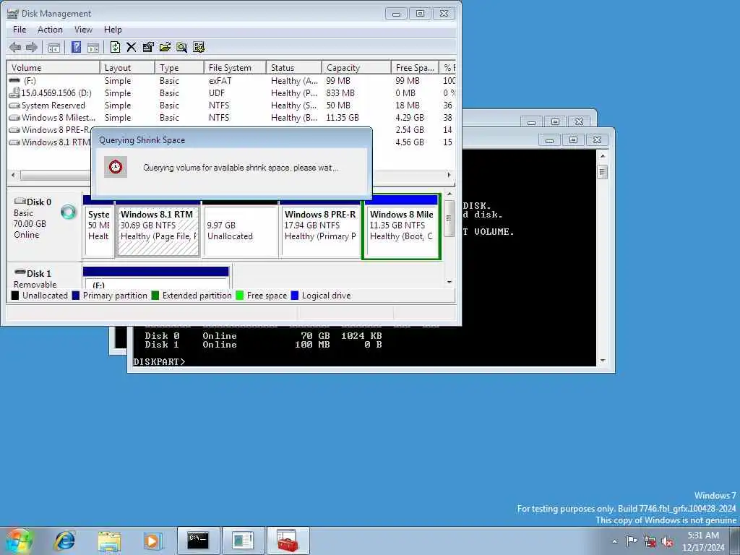The width and height of the screenshot is (740, 555).
Task: Open the muted Volume tray icon
Action: pyautogui.click(x=667, y=542)
